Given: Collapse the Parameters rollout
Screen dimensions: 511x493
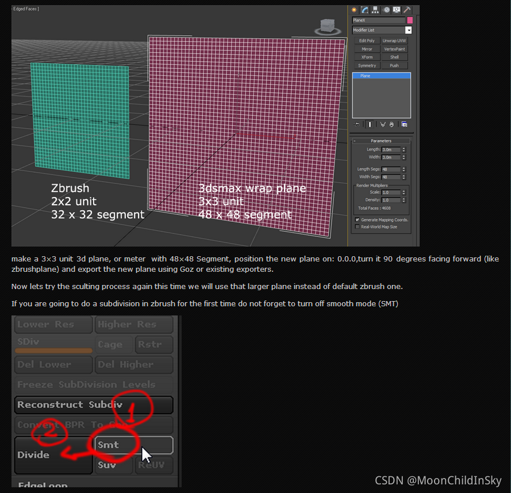Looking at the screenshot, I should 381,141.
